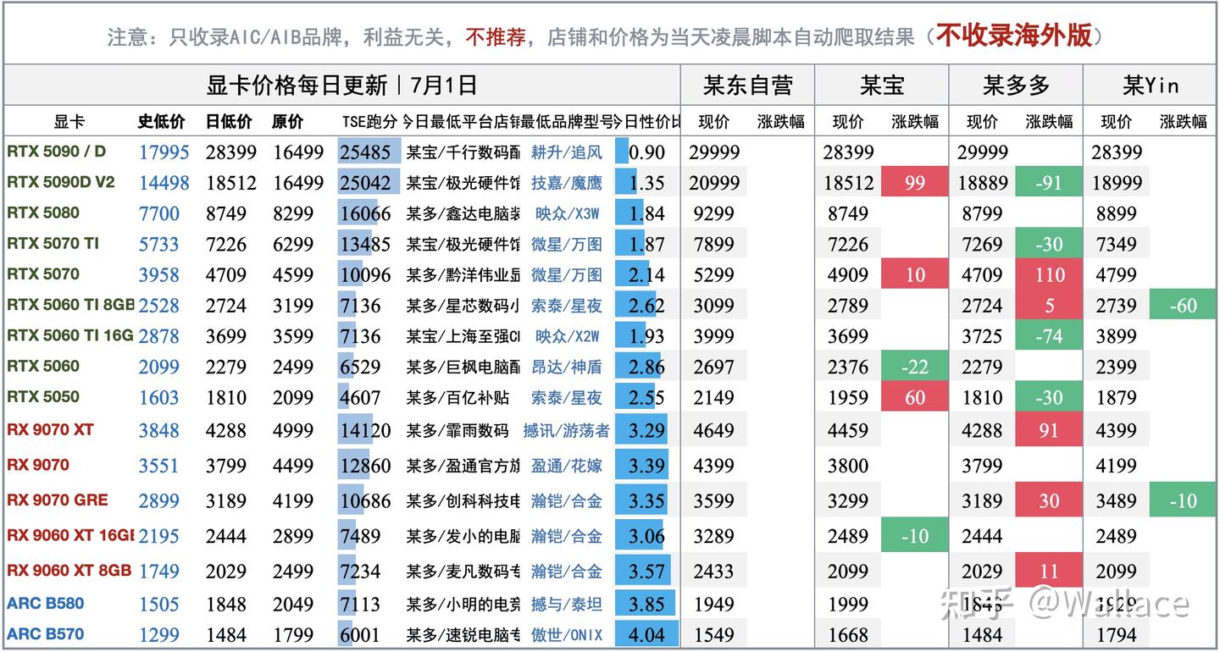Click the red '99' change cell

pos(914,183)
